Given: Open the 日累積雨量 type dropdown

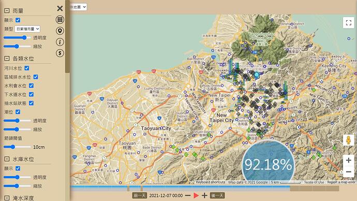Looking at the screenshot, I should point(27,29).
